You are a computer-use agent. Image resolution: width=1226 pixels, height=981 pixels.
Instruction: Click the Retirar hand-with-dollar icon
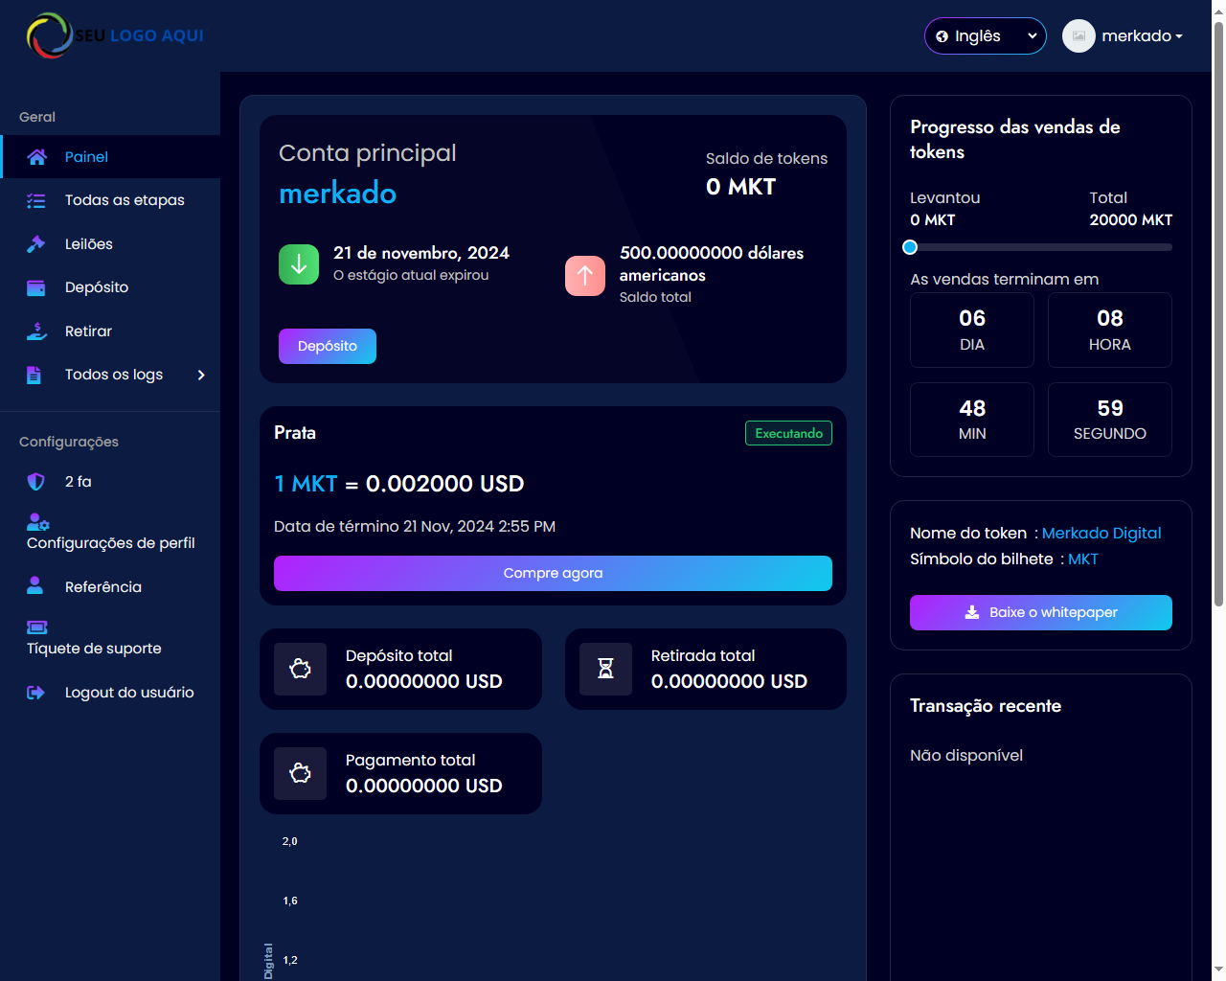[36, 331]
